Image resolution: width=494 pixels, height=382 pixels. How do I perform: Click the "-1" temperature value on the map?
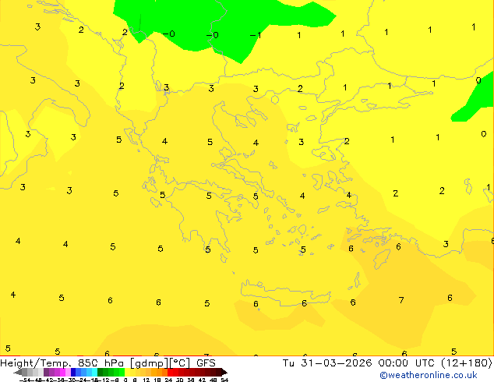[256, 35]
